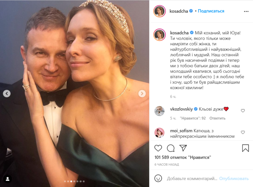253x187 pixels.
Task: Open the moi_sofism profile avatar
Action: pos(159,132)
